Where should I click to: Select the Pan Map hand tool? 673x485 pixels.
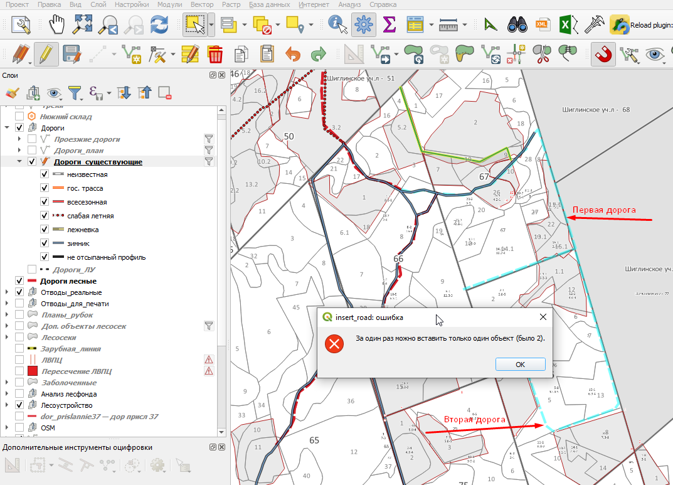(56, 24)
